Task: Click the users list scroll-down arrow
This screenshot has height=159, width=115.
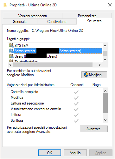Action: [105, 60]
